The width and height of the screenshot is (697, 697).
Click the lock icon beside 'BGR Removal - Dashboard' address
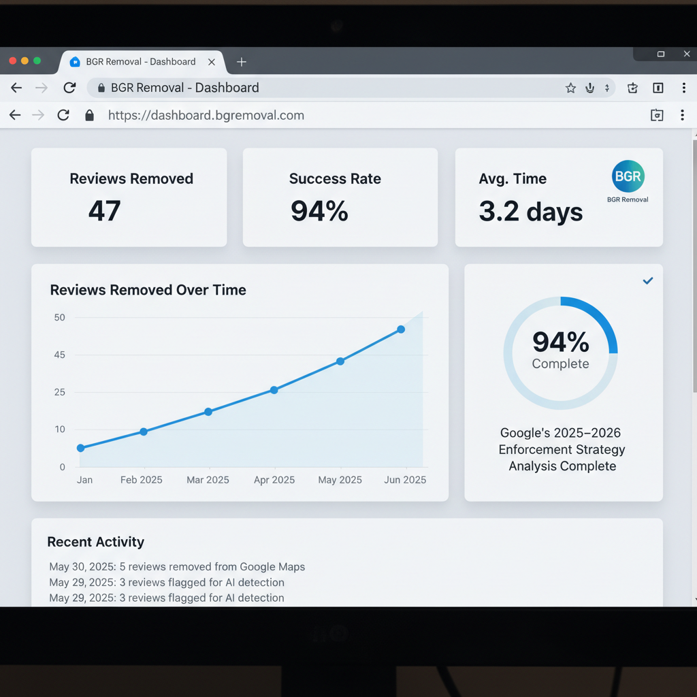(x=101, y=88)
